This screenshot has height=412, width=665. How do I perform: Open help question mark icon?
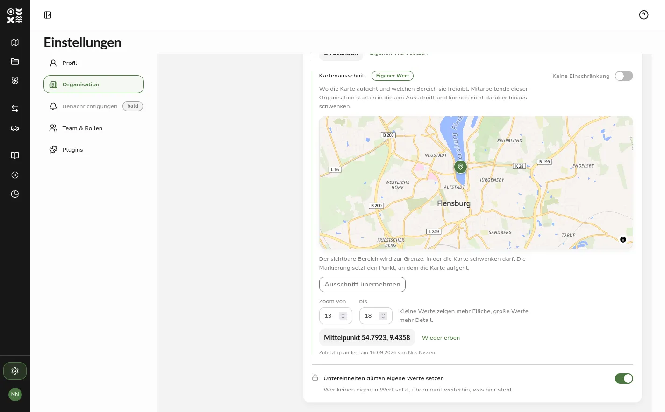[x=644, y=15]
